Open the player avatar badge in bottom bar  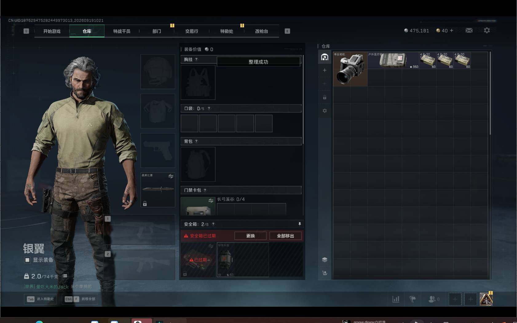coord(486,299)
